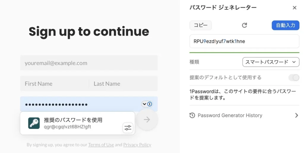Image resolution: width=304 pixels, height=153 pixels.
Task: Regenerate the password with refresh icon
Action: click(244, 25)
